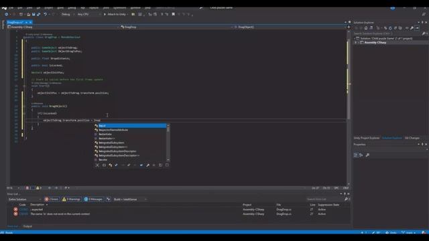Click the Solution Explorer home icon
The width and height of the screenshot is (429, 241).
[365, 28]
